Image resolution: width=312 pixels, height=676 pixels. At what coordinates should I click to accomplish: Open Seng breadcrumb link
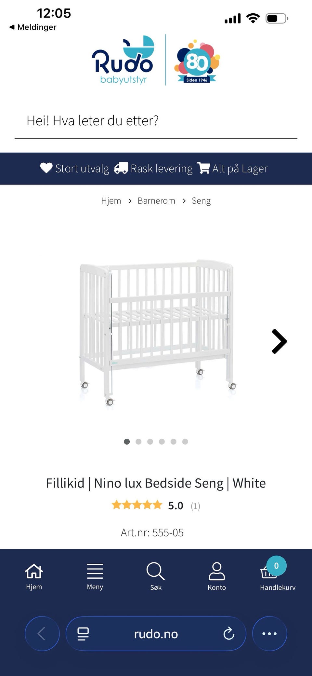tap(201, 201)
